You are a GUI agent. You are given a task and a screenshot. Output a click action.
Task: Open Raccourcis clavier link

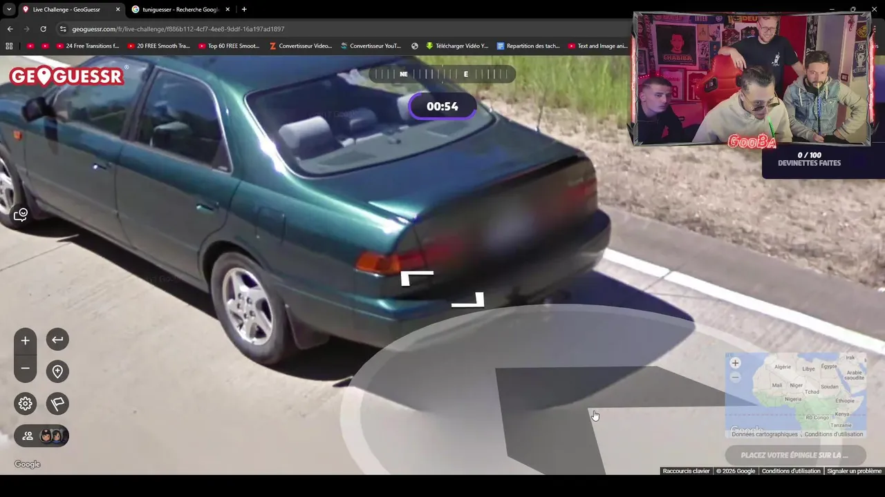(686, 471)
